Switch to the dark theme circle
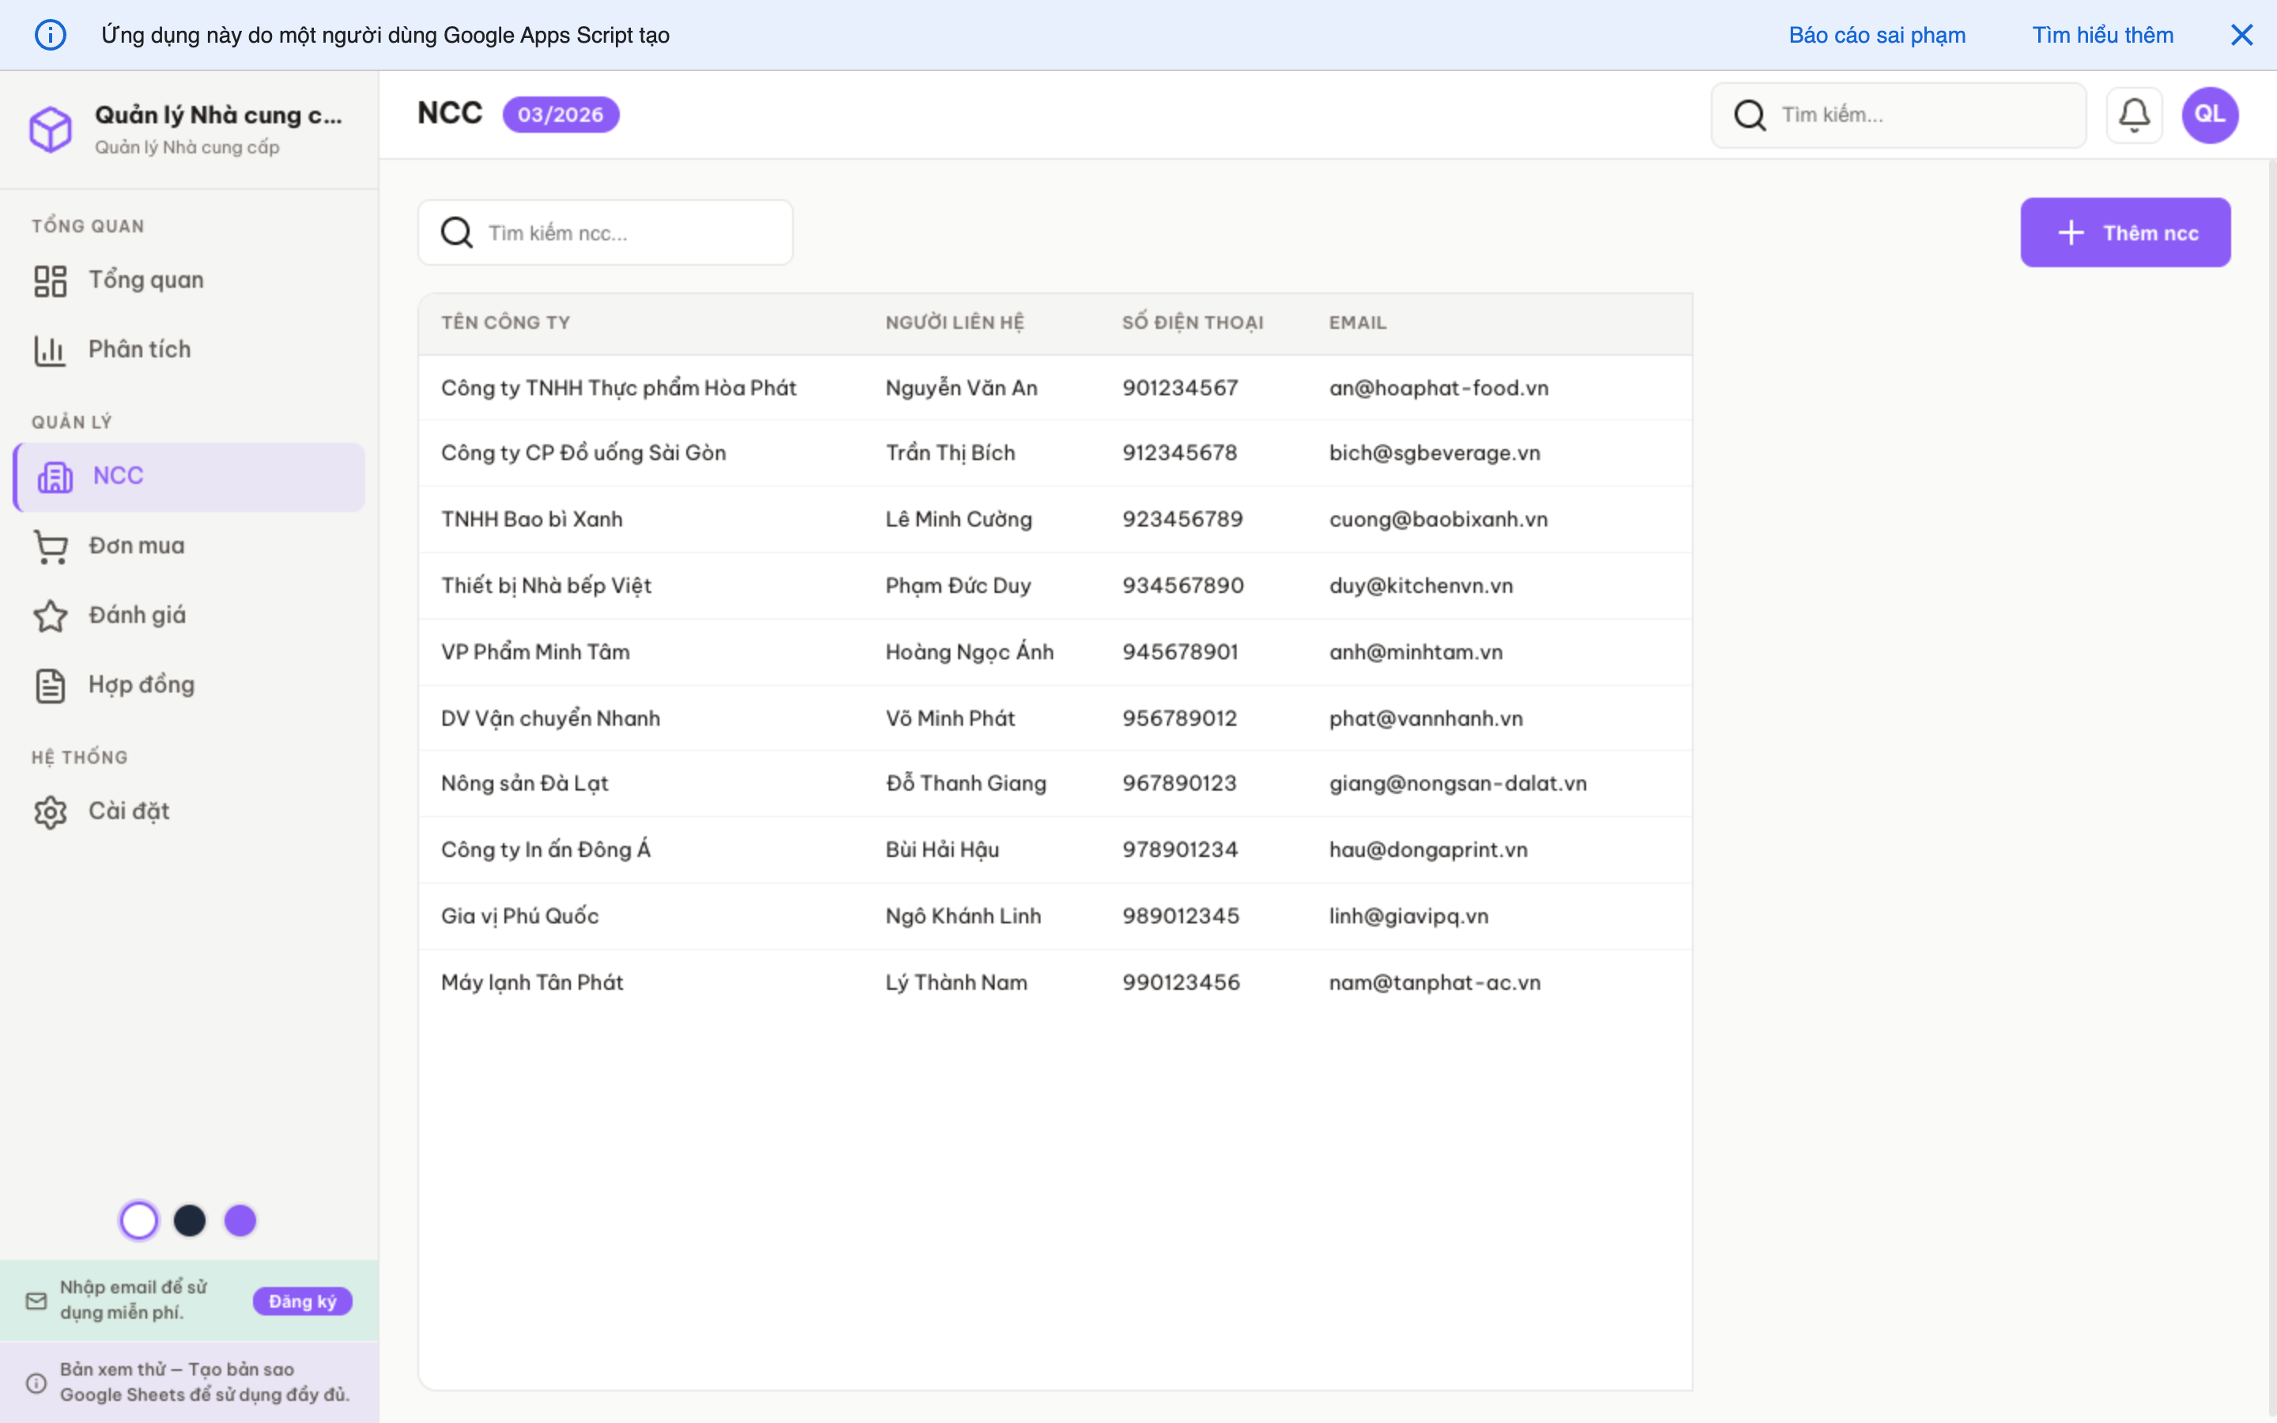This screenshot has width=2277, height=1423. click(190, 1220)
